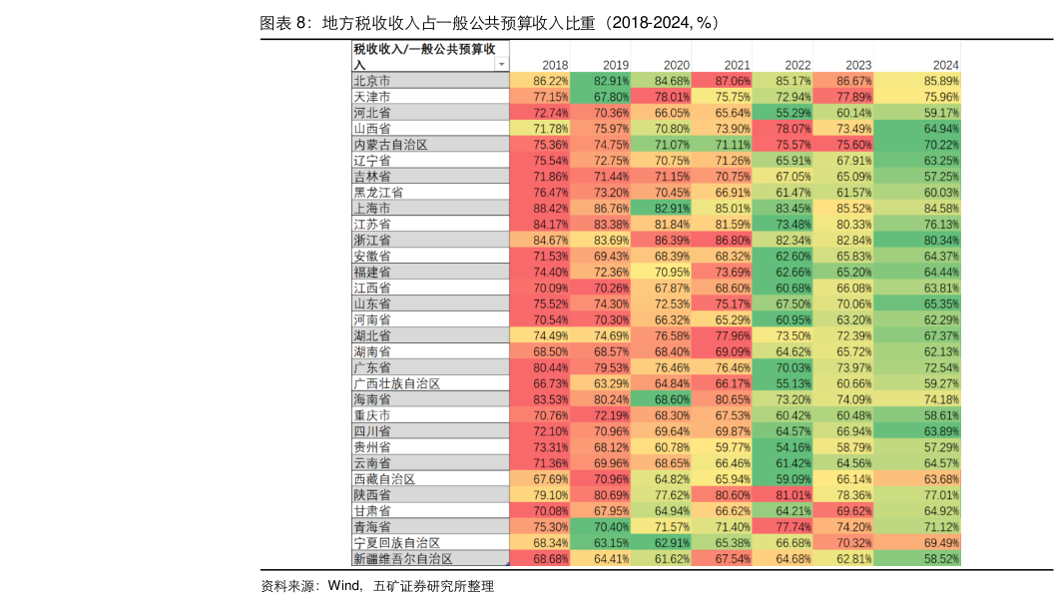
Task: Click the 58.52% cell for 新疆 2024
Action: click(917, 559)
